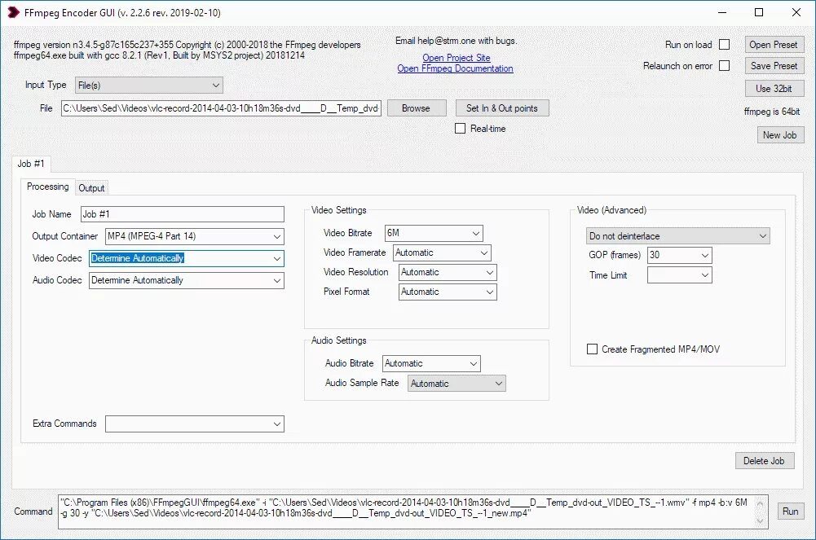This screenshot has width=816, height=540.
Task: Tick the Real-time checkbox
Action: (460, 129)
